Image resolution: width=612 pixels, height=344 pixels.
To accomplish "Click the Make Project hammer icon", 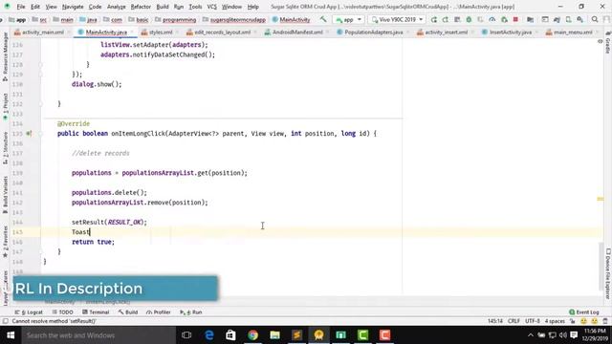I will [x=323, y=19].
